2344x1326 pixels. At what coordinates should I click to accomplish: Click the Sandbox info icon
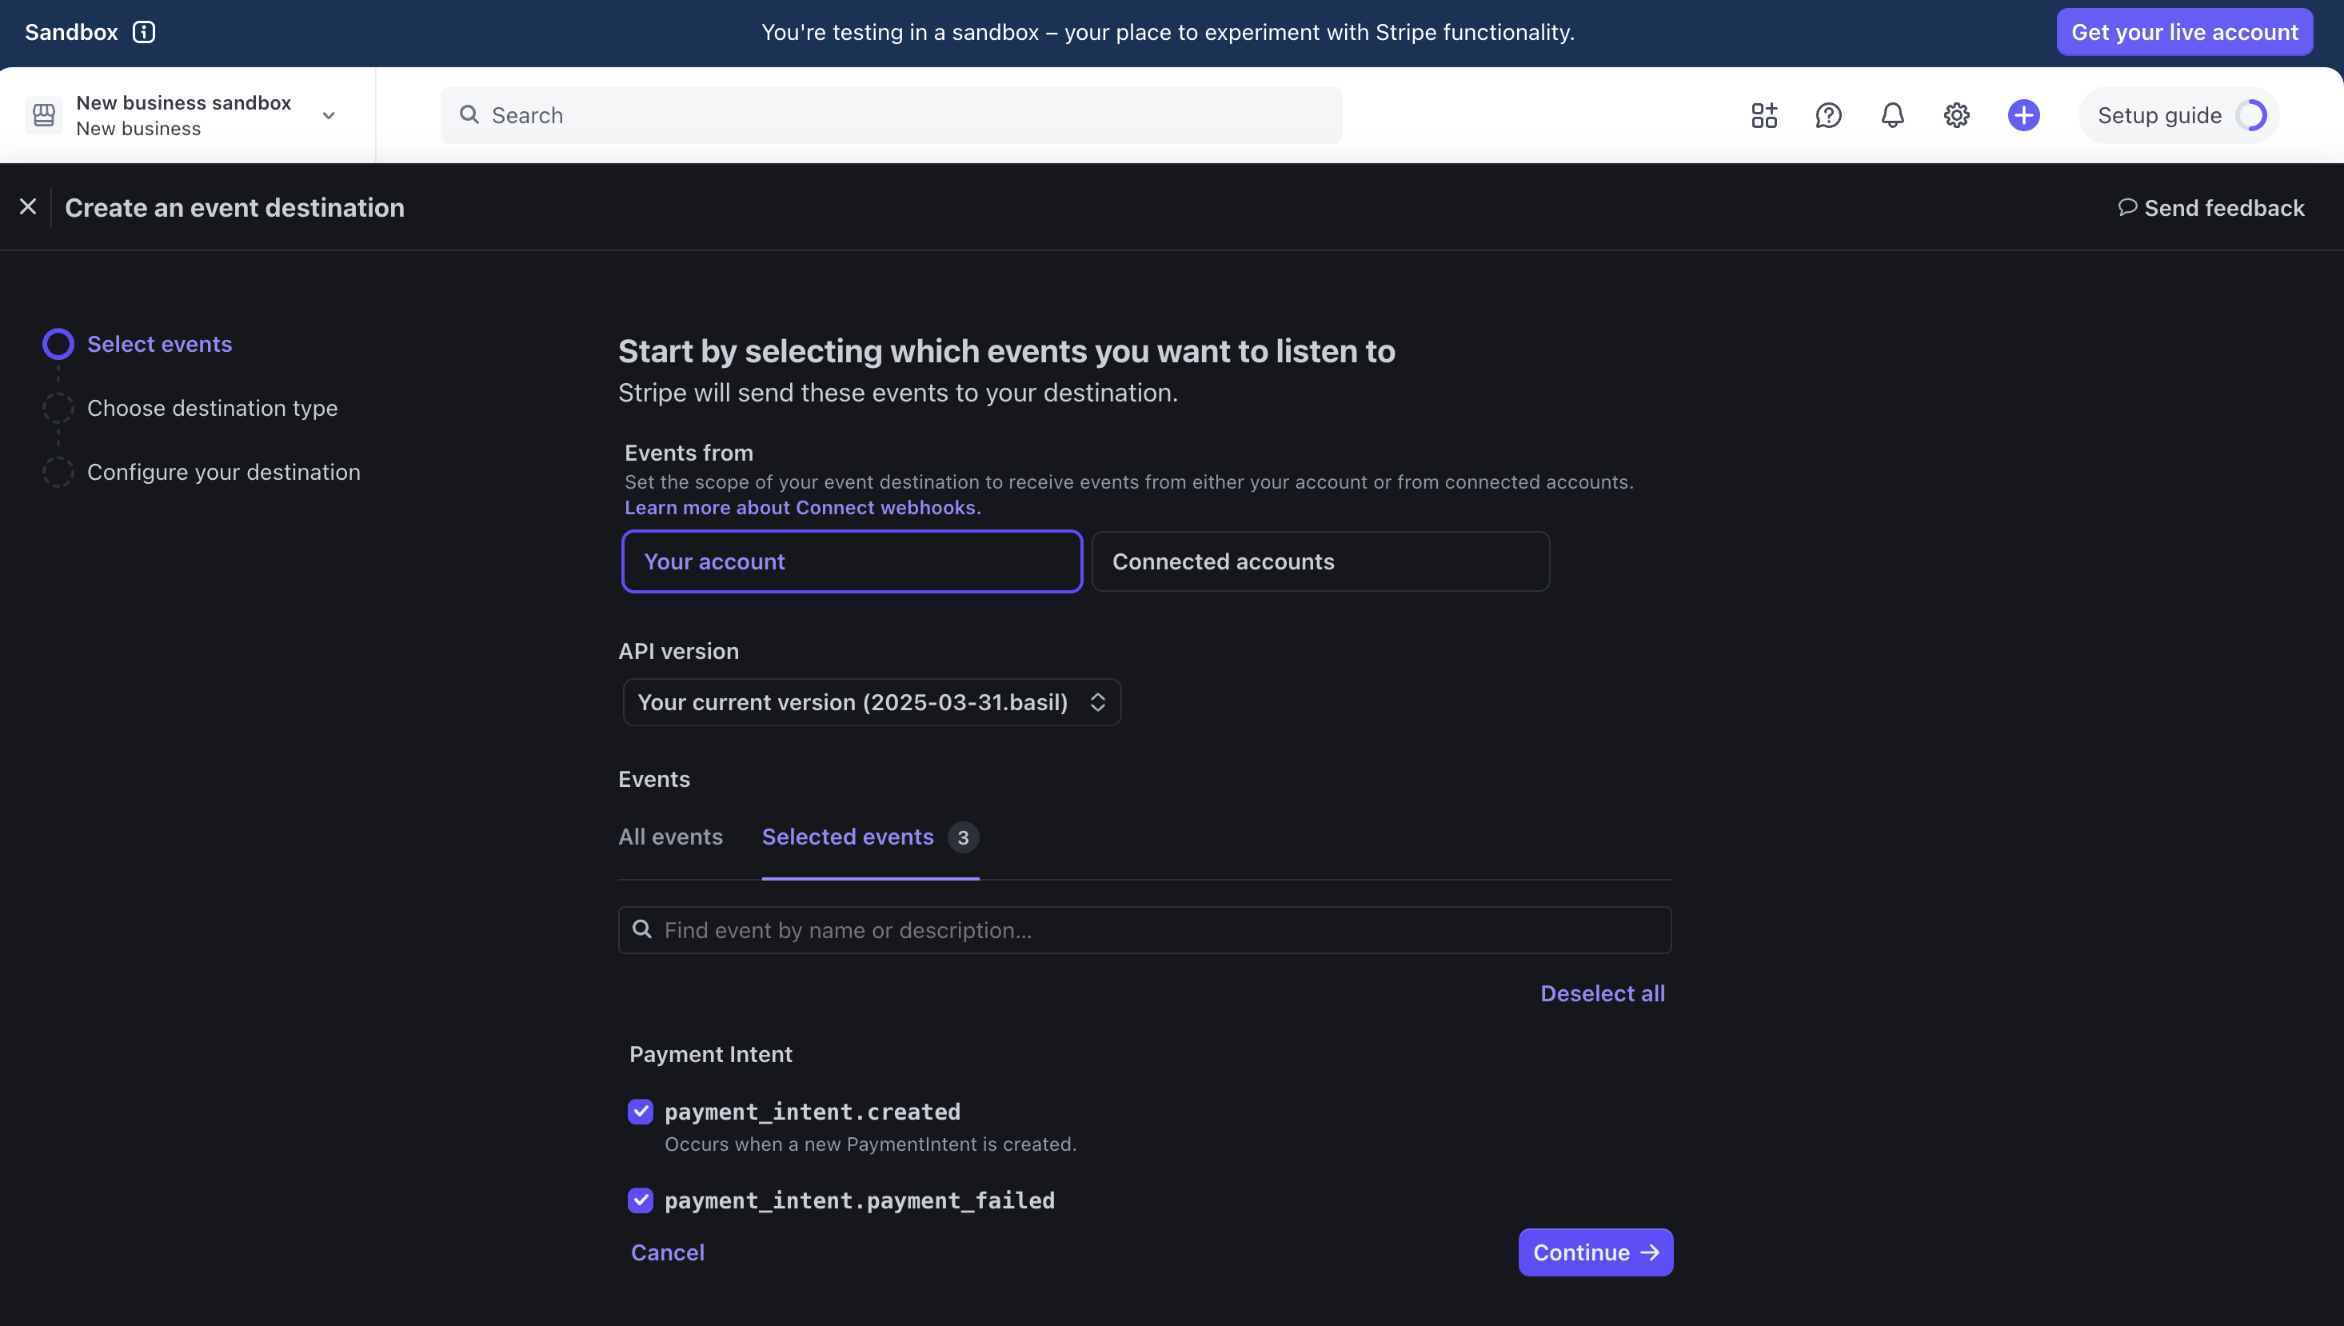point(144,32)
